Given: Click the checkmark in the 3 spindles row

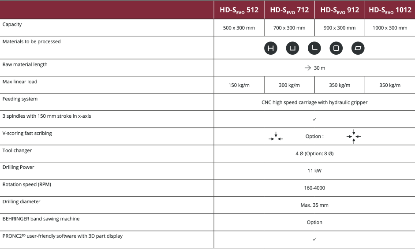Looking at the screenshot, I should [x=314, y=119].
